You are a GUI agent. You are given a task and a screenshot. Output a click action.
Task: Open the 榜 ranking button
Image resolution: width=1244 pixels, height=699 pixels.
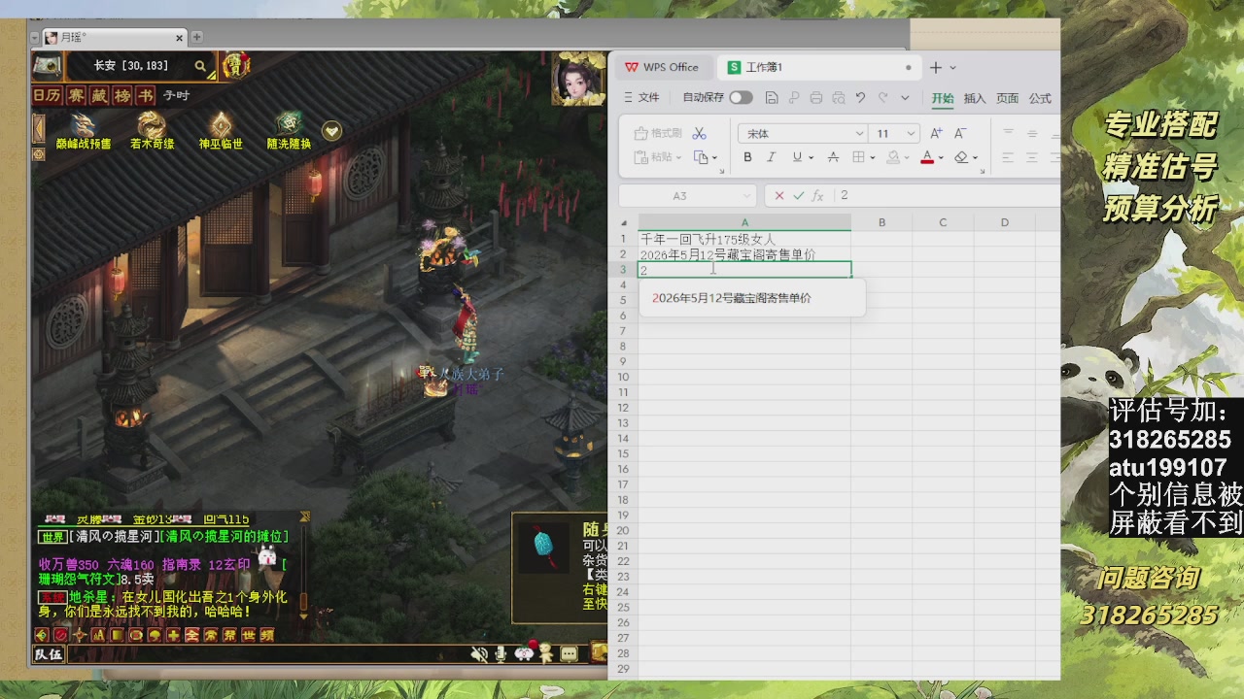coord(122,95)
